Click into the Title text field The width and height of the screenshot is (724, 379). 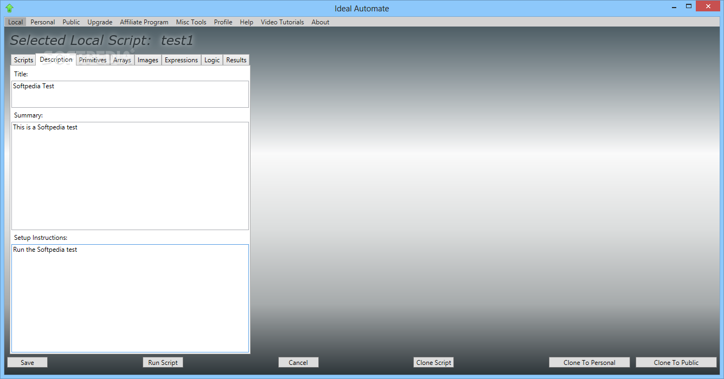click(130, 94)
